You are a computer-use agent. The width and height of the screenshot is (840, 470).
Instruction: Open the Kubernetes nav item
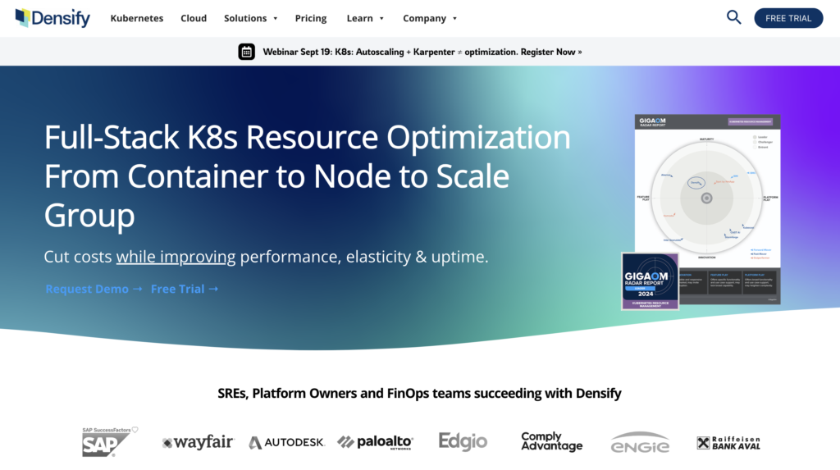(137, 18)
